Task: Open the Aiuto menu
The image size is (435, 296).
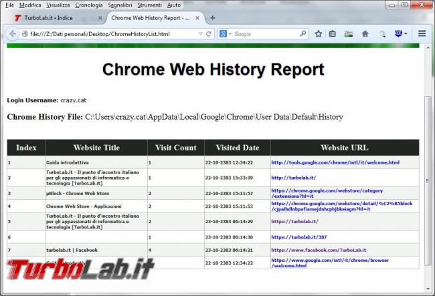Action: tap(174, 5)
